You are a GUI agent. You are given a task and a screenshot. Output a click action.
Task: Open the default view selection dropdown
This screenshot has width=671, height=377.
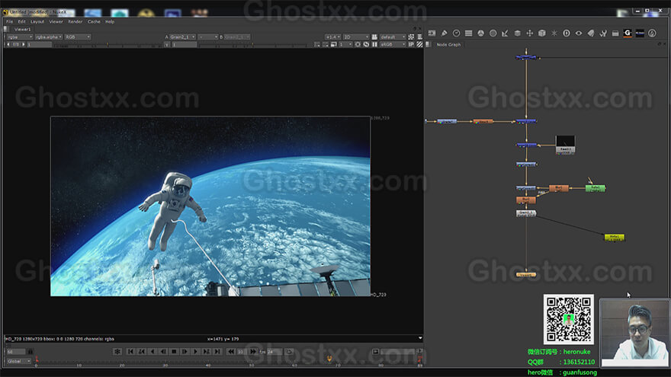coord(393,37)
